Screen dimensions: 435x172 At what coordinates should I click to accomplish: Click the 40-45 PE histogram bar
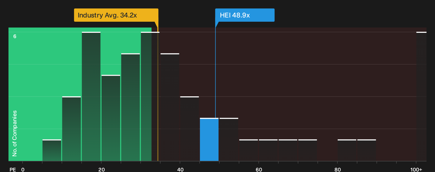pyautogui.click(x=190, y=129)
